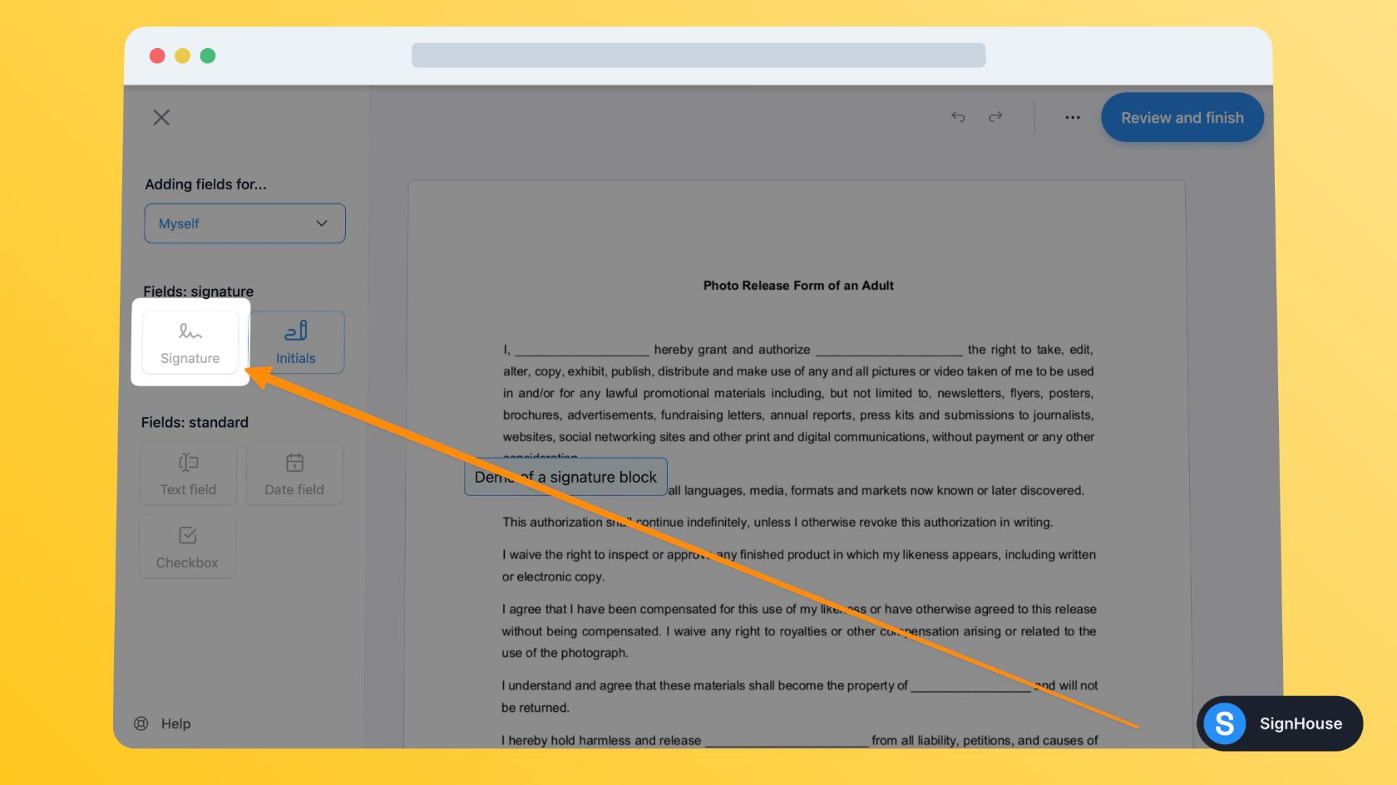Add a Date field to the document

coord(294,473)
